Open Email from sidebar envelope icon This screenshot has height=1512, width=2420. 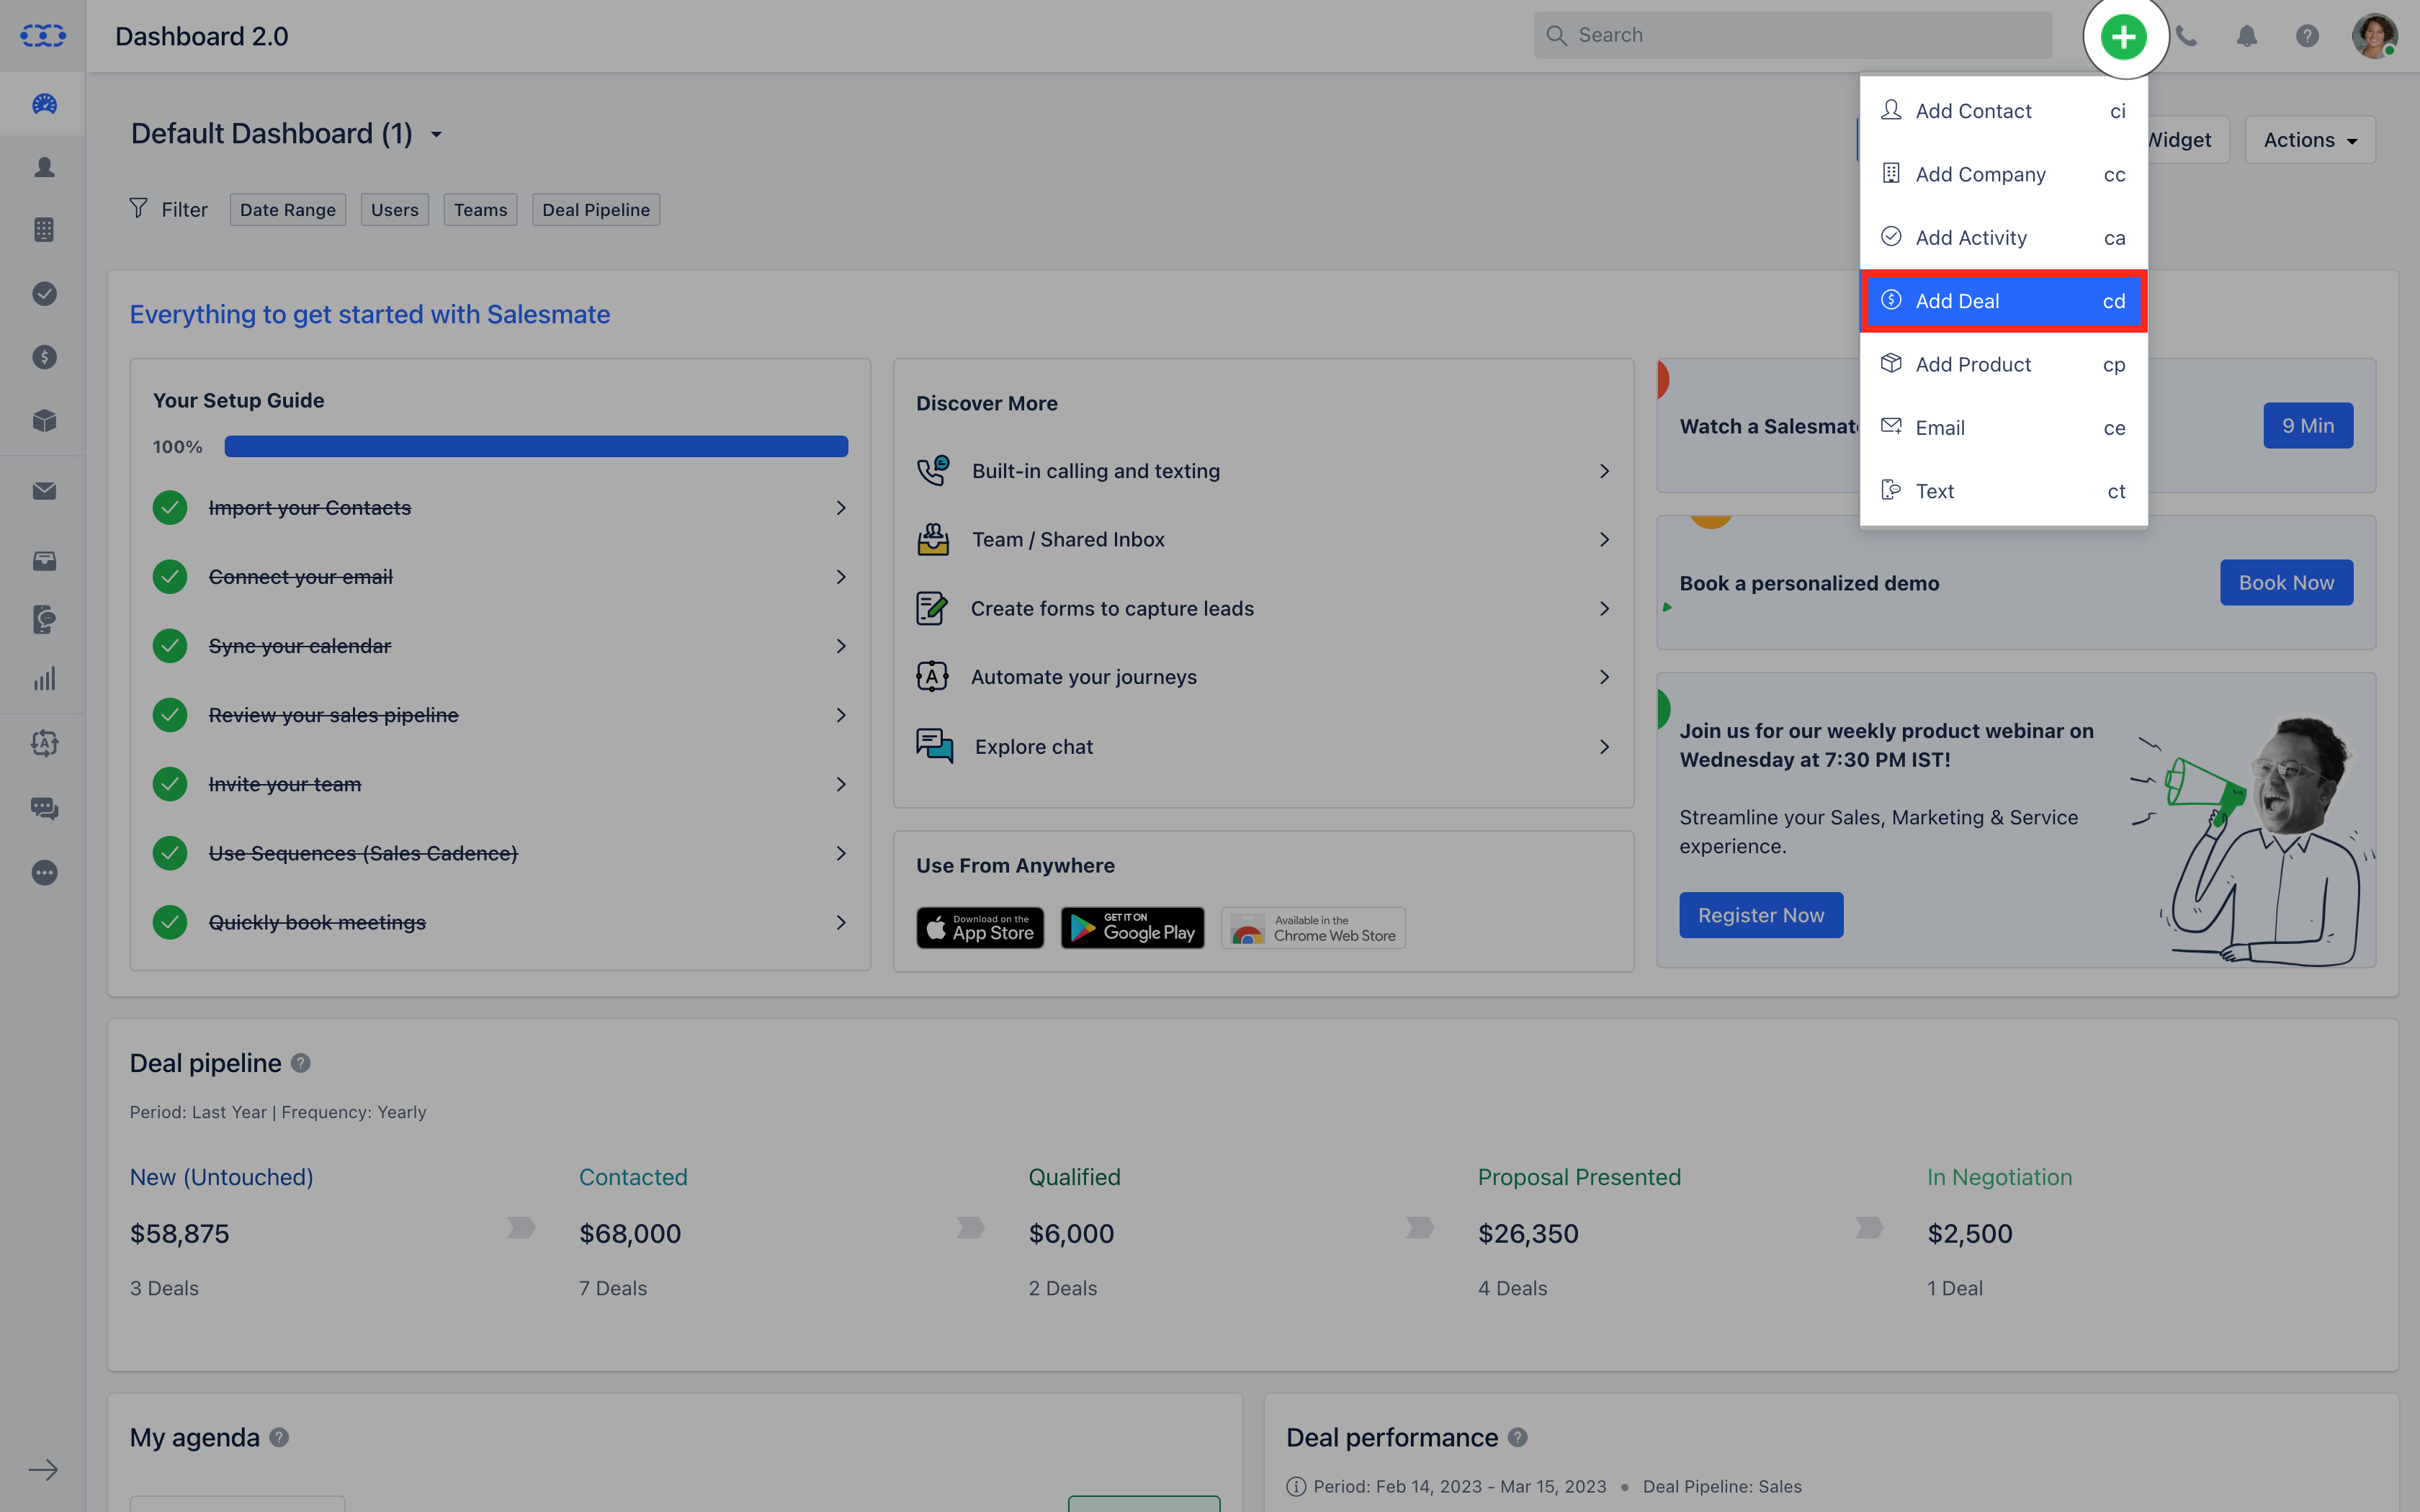(44, 491)
